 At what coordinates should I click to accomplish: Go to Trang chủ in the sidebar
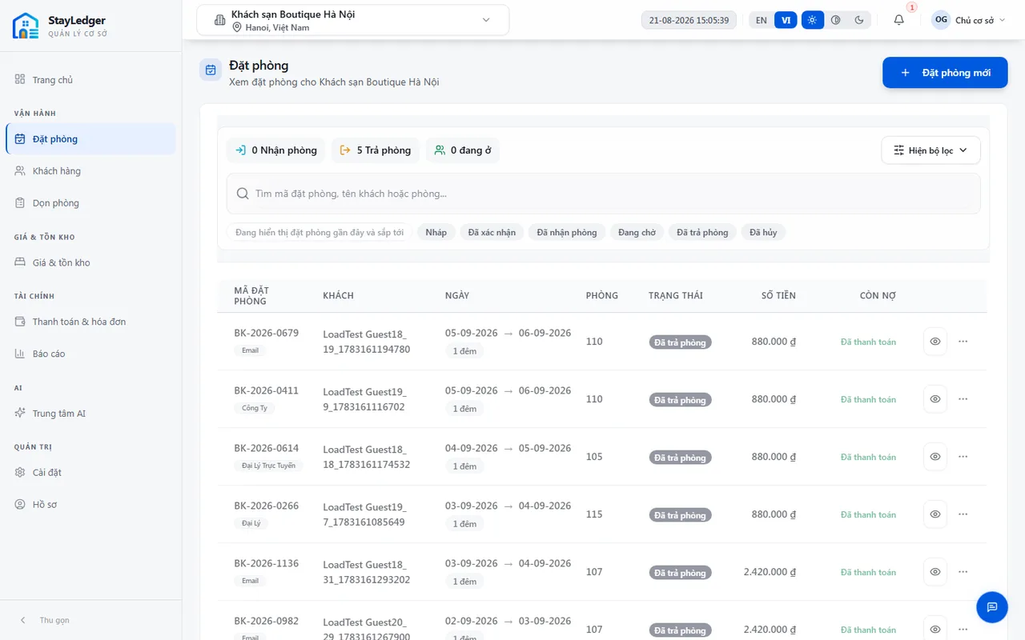(x=90, y=80)
